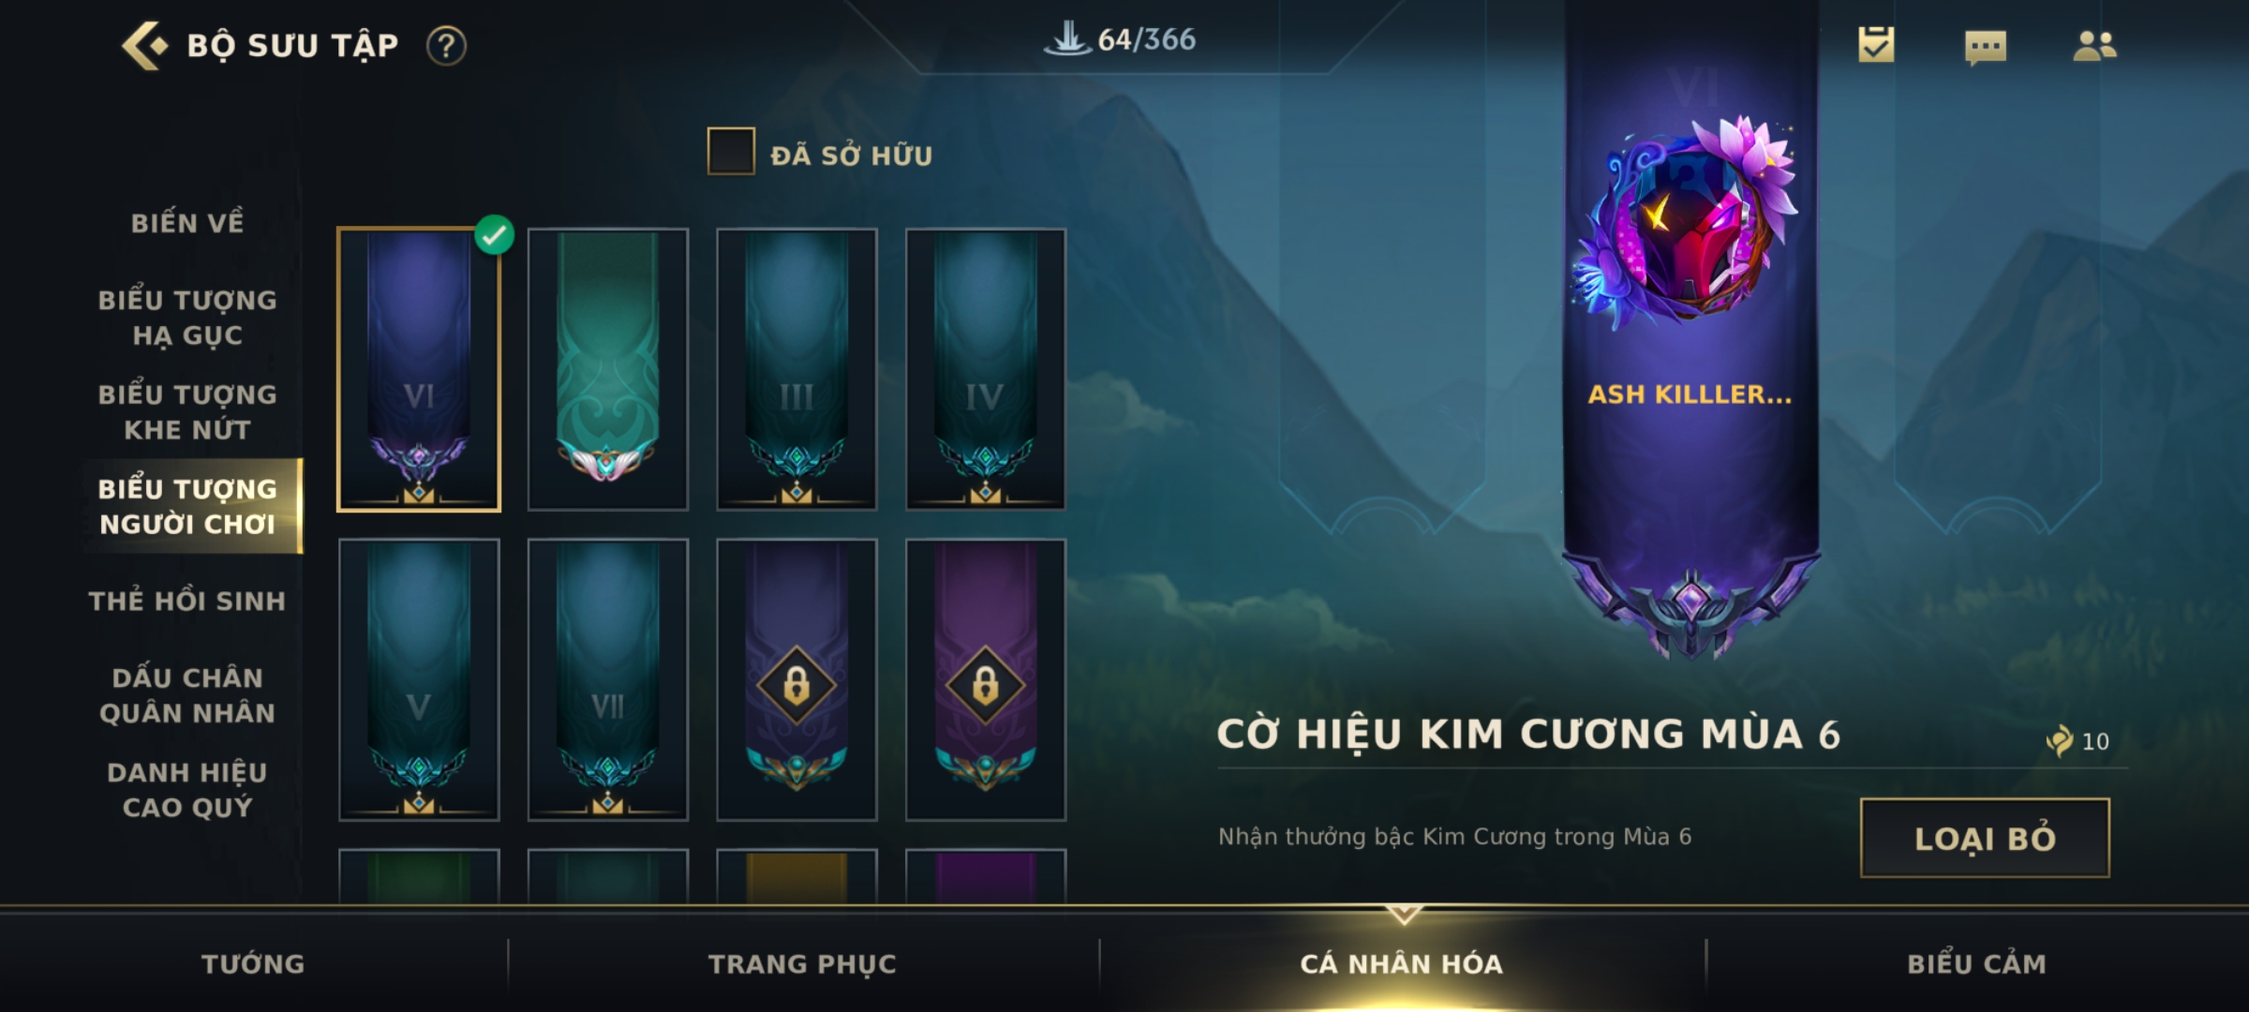Select the banner marked III
This screenshot has width=2249, height=1012.
(797, 369)
